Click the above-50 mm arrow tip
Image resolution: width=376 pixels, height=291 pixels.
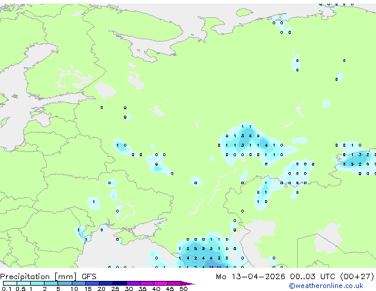(188, 284)
